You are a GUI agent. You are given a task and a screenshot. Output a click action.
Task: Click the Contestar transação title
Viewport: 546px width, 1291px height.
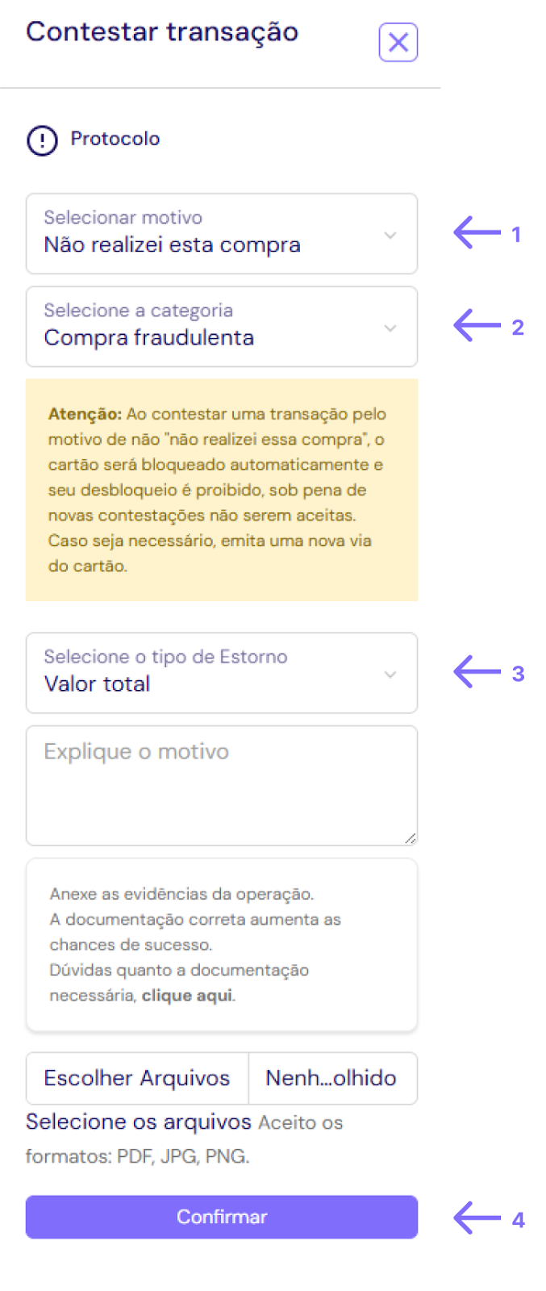[162, 32]
